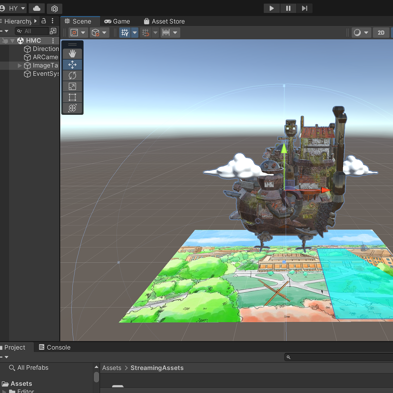
Task: Click the Project tree scroll-up arrow
Action: [97, 367]
